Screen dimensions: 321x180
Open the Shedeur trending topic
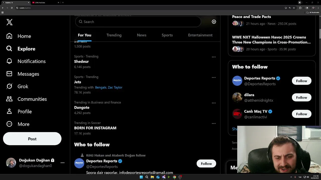click(x=82, y=61)
